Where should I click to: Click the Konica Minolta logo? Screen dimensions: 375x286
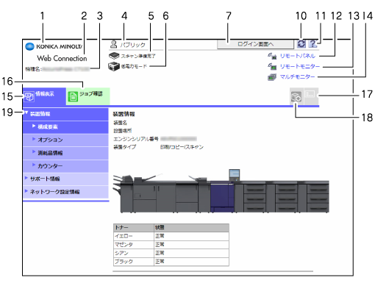tap(54, 46)
